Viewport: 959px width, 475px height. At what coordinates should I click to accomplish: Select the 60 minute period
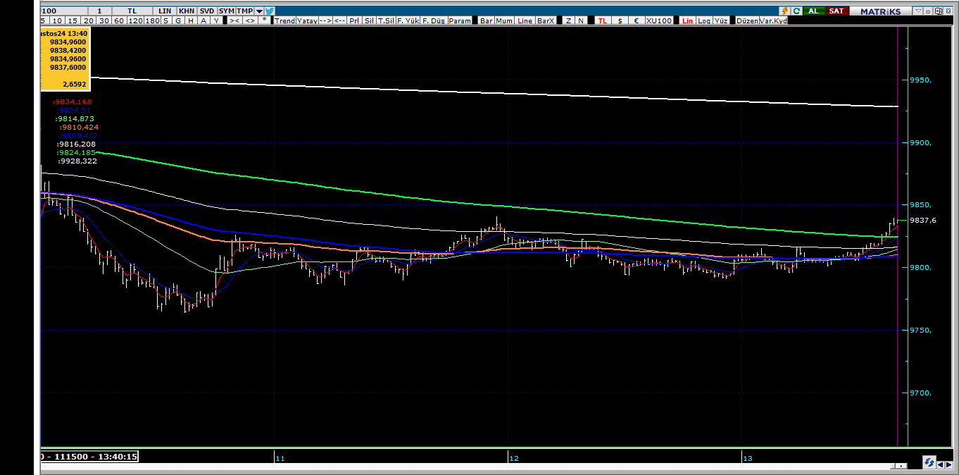pos(119,20)
